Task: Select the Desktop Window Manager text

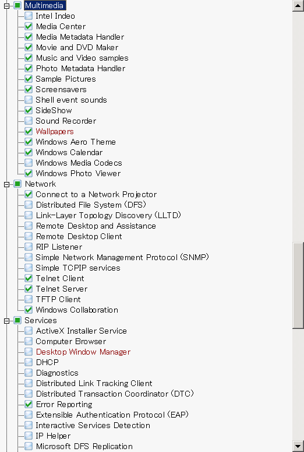Action: coord(83,352)
